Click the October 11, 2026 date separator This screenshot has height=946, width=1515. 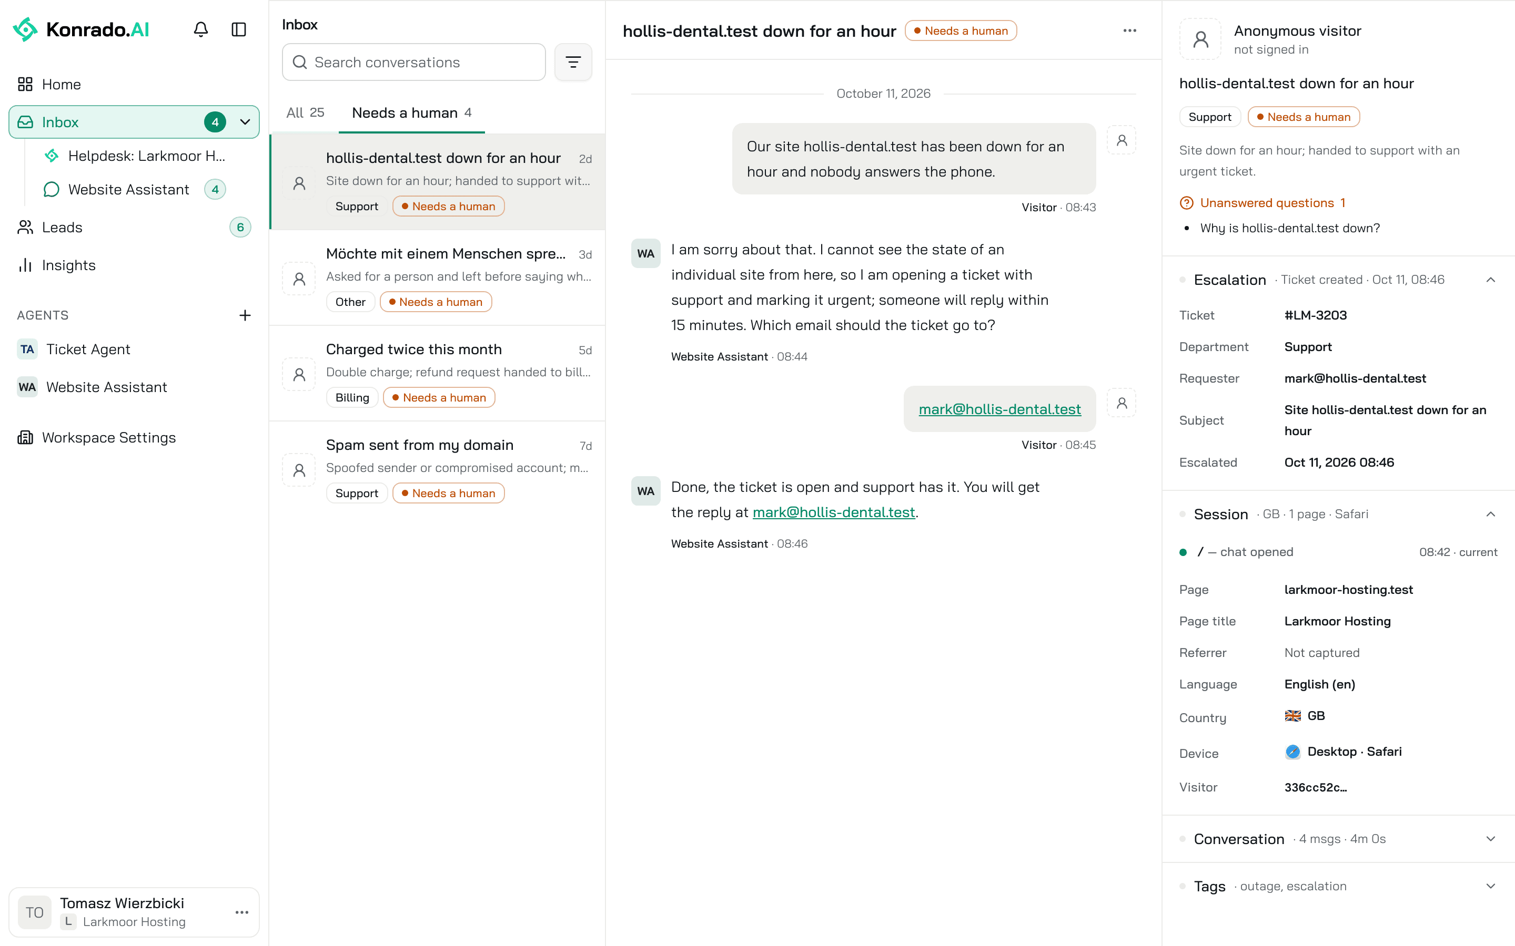(x=883, y=93)
